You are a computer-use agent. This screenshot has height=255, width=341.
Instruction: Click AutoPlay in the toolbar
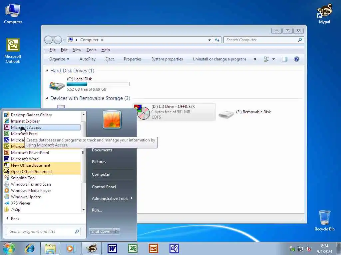tap(88, 59)
